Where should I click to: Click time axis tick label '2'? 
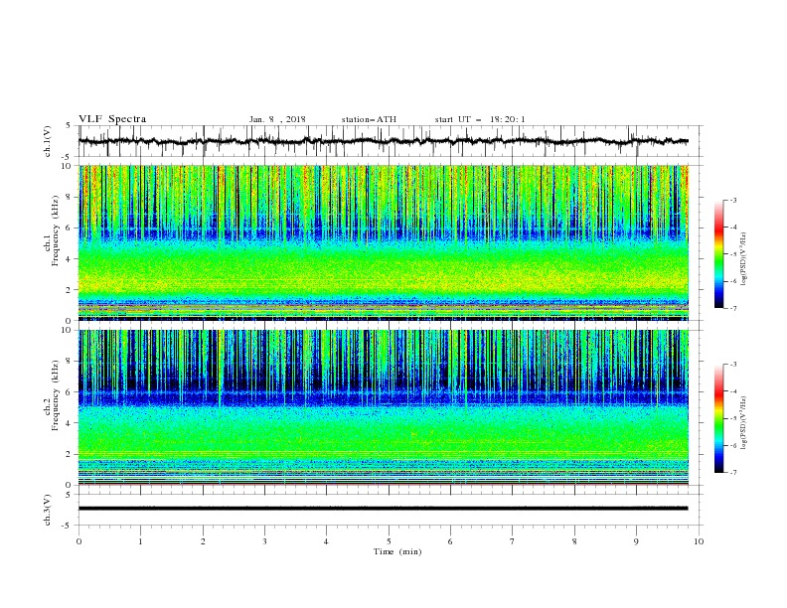[x=203, y=541]
